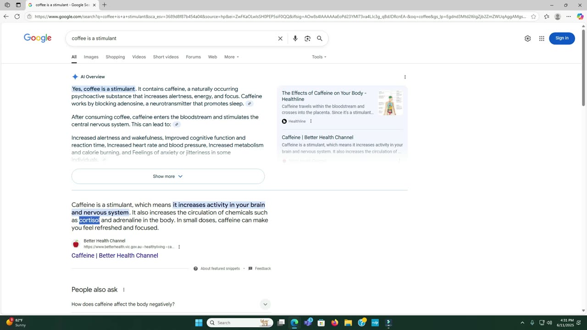Click the 'AI Overview' heading text
Image resolution: width=587 pixels, height=330 pixels.
(93, 77)
